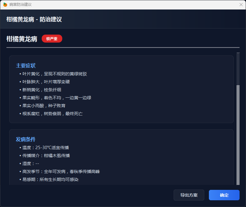Click the vertical scrollbar thumb

pos(238,69)
